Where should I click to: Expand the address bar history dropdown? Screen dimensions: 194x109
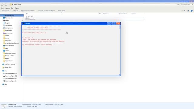tap(177, 5)
